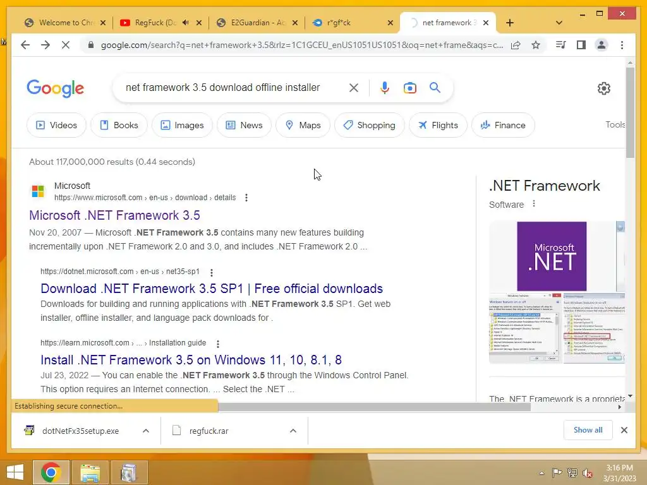This screenshot has height=485, width=647.
Task: Click the vertical page scrollbar
Action: click(x=630, y=112)
